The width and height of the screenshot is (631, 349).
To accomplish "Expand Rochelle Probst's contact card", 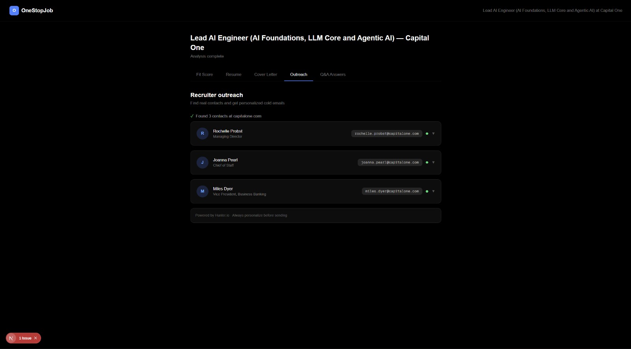I will [433, 134].
